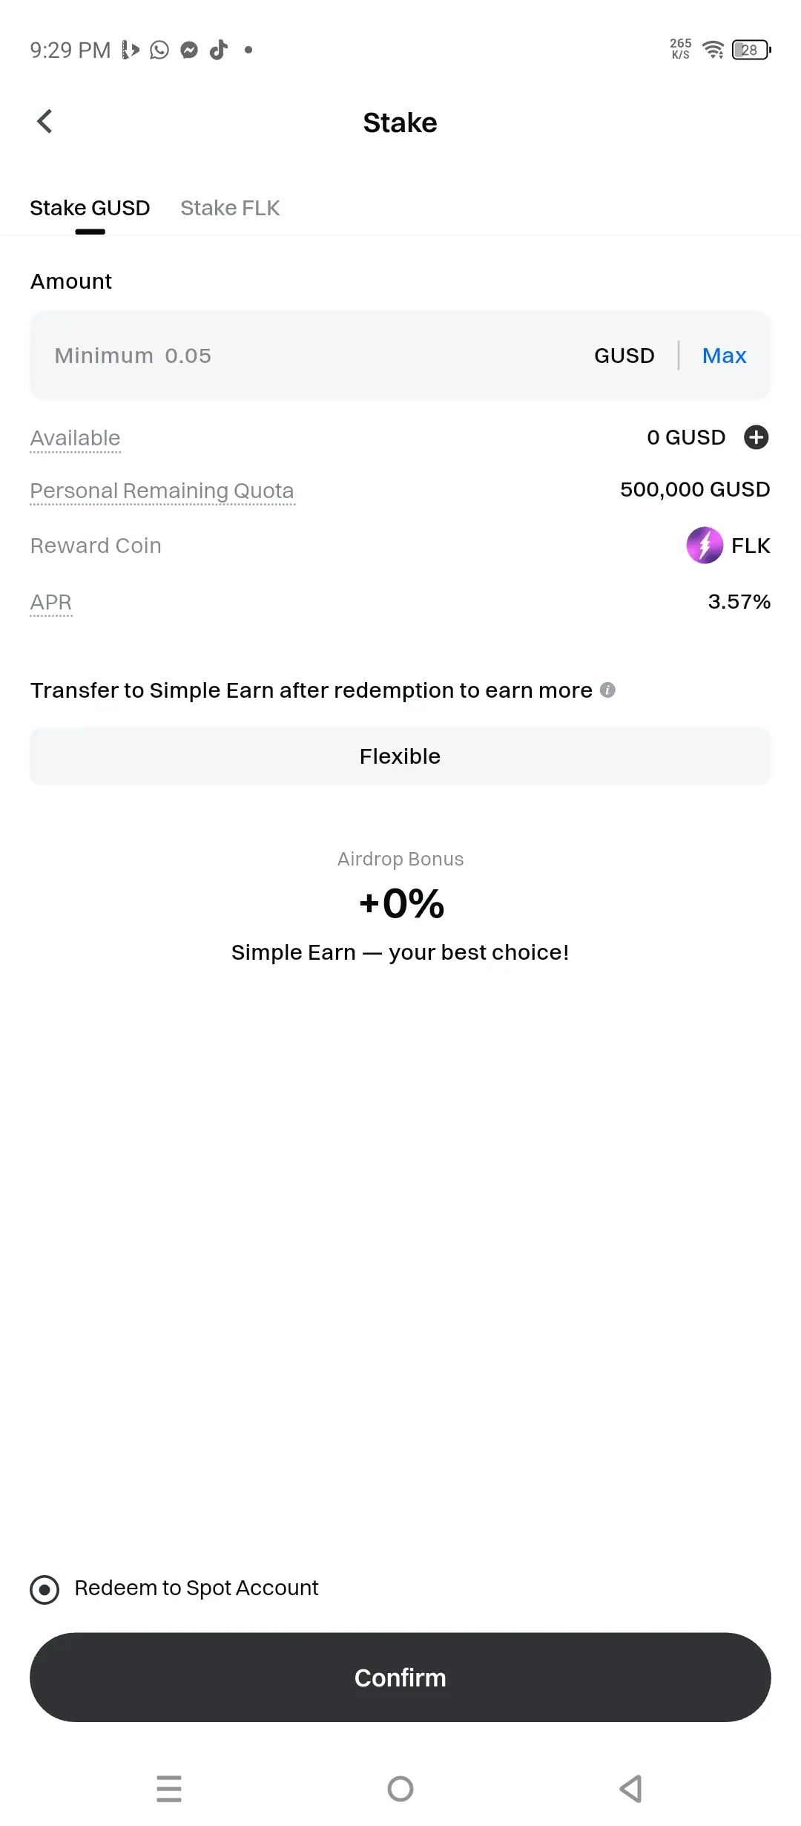The height and width of the screenshot is (1826, 801).
Task: Show the Available balance explanation
Action: pyautogui.click(x=75, y=438)
